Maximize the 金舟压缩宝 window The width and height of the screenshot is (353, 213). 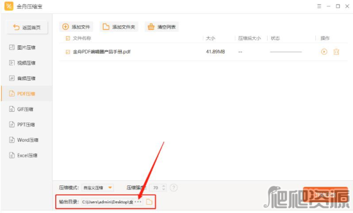[338, 6]
